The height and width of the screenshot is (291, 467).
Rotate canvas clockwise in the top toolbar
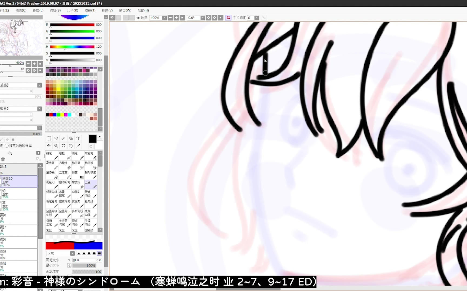click(215, 18)
